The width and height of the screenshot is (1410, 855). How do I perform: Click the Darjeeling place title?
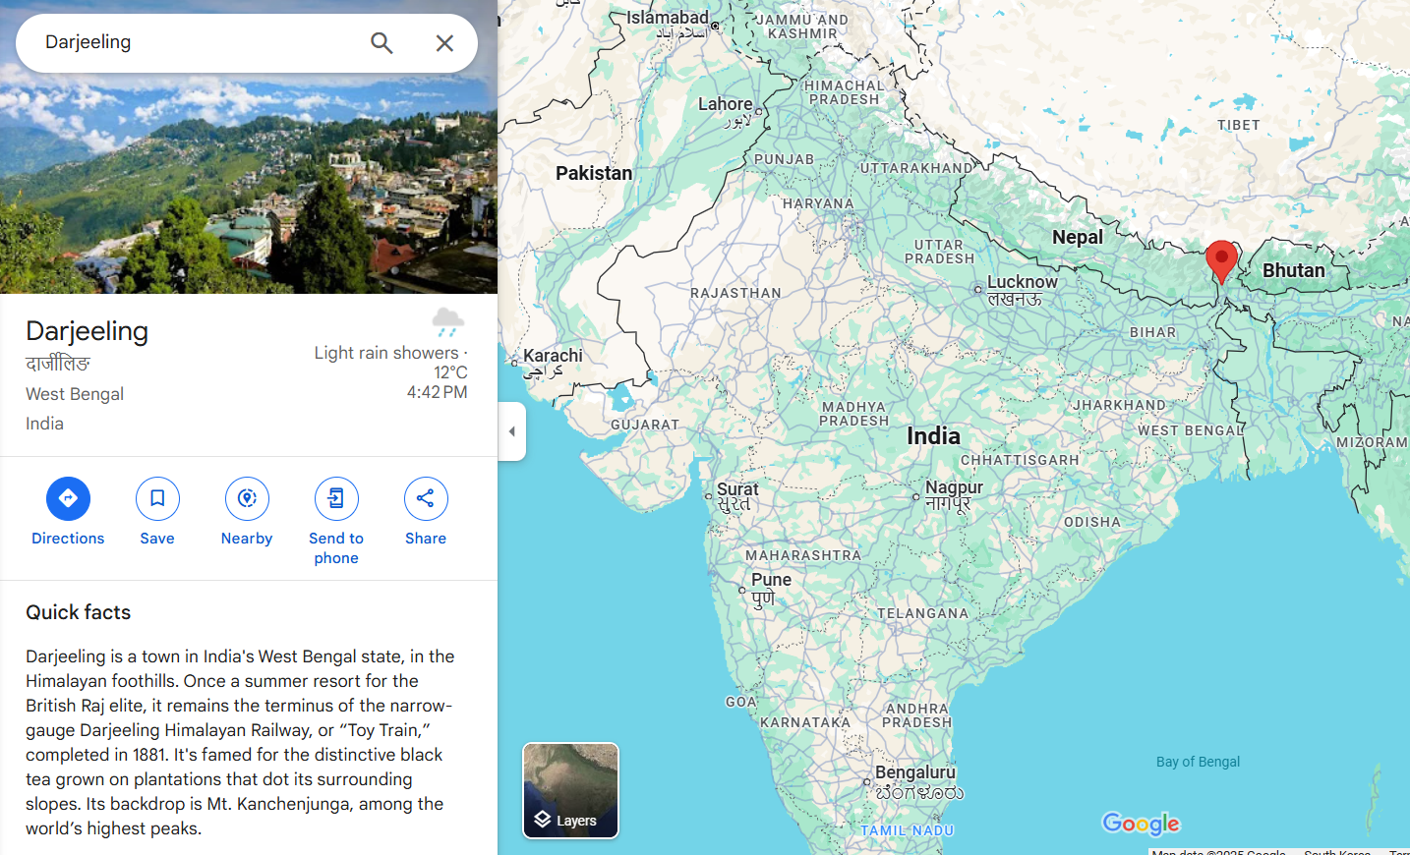[87, 331]
